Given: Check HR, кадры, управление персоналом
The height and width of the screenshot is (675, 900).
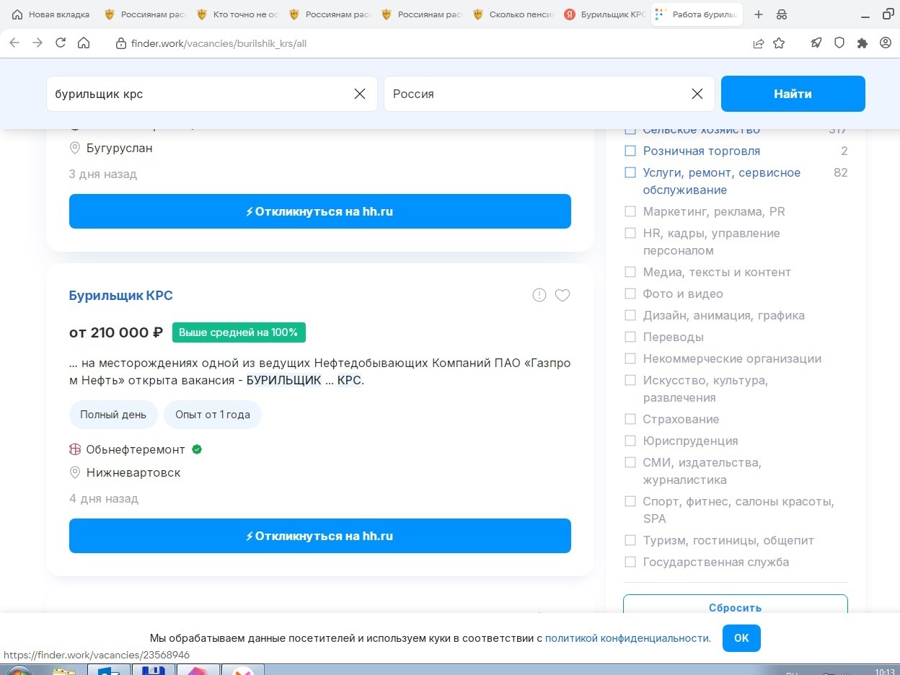Looking at the screenshot, I should (x=630, y=233).
